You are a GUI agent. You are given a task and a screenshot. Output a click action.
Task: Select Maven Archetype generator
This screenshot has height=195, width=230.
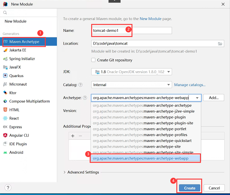(28, 42)
